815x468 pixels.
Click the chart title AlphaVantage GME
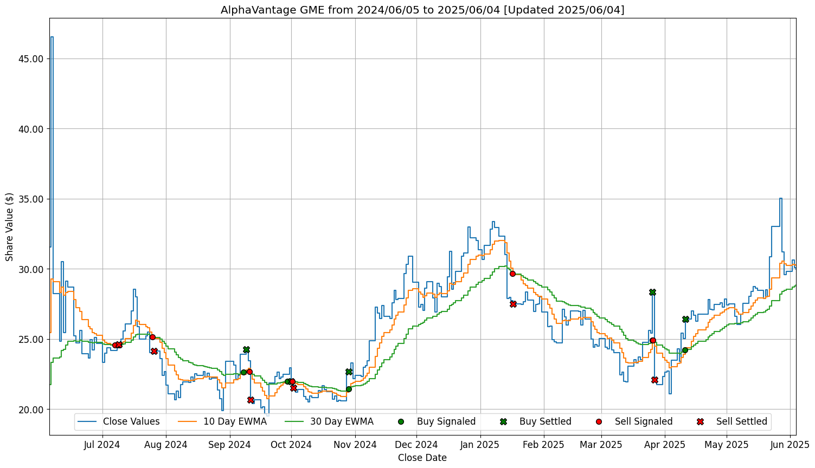click(422, 10)
